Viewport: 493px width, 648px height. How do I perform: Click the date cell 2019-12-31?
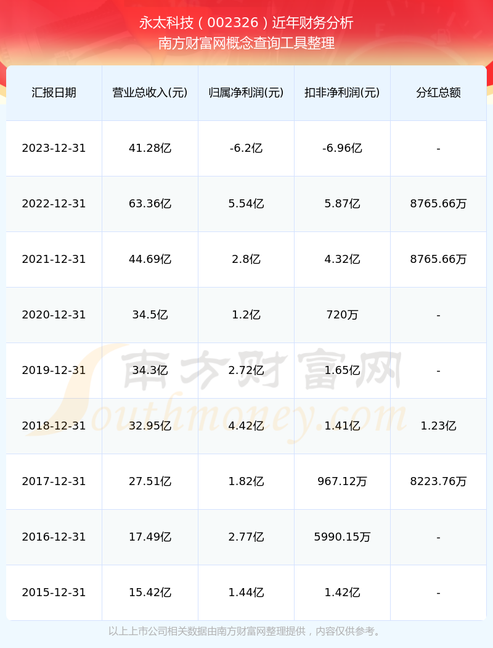point(54,370)
